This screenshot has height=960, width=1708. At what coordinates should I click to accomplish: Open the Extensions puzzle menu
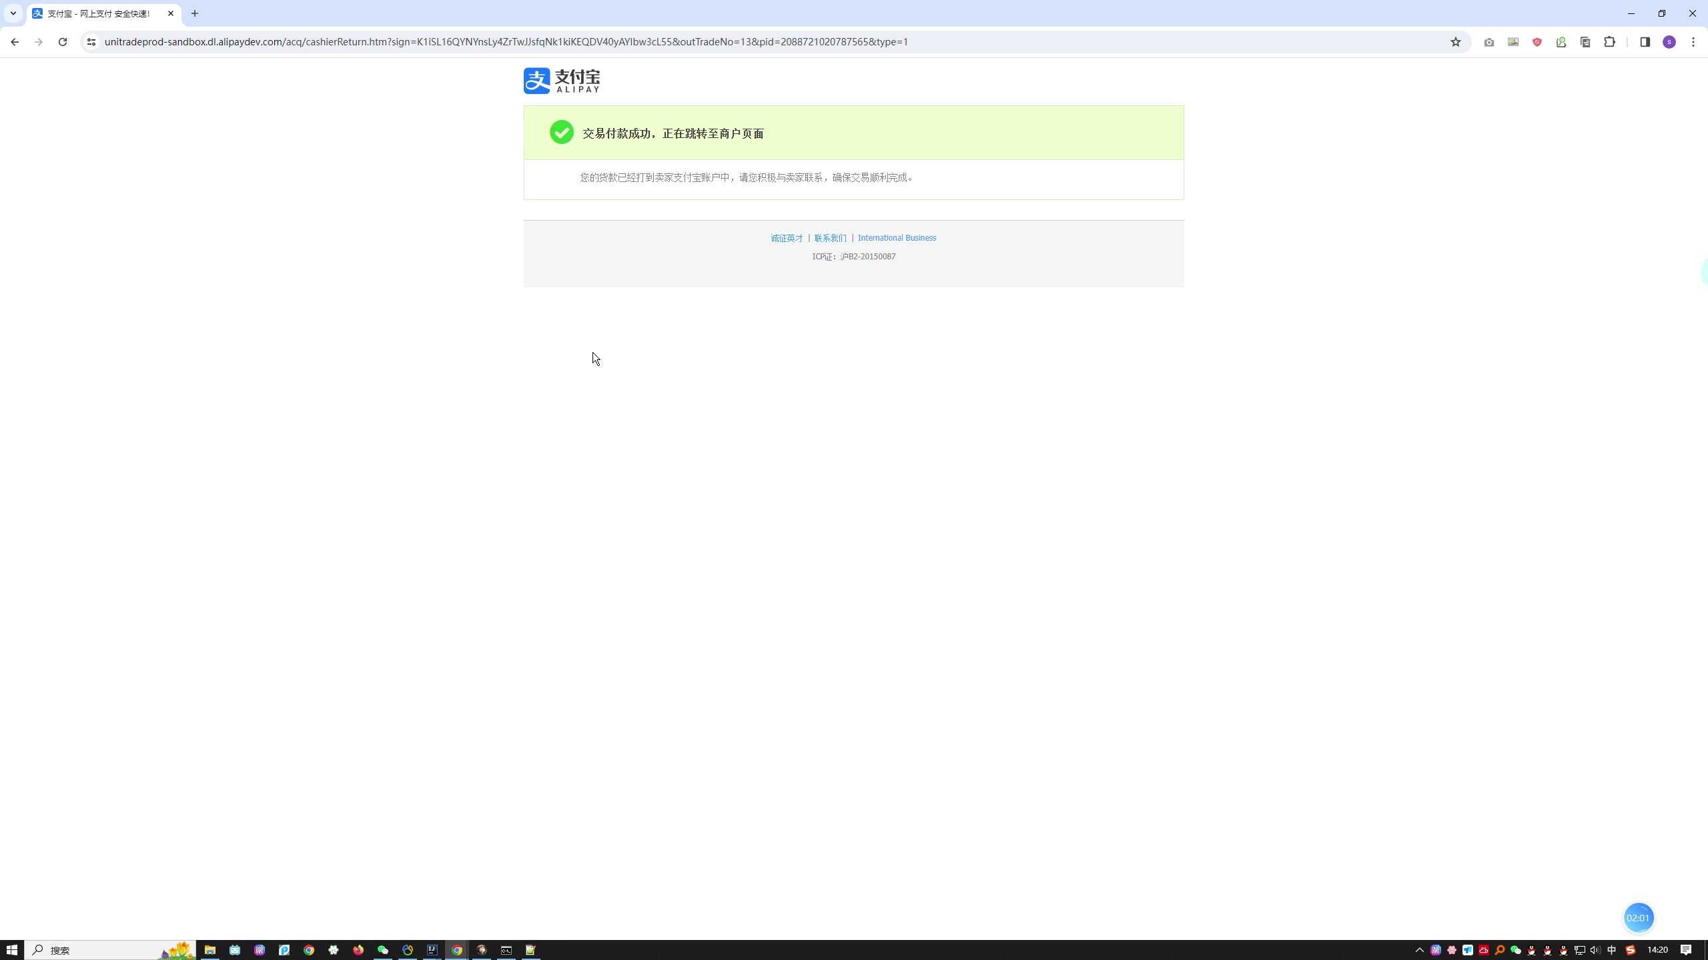point(1609,42)
